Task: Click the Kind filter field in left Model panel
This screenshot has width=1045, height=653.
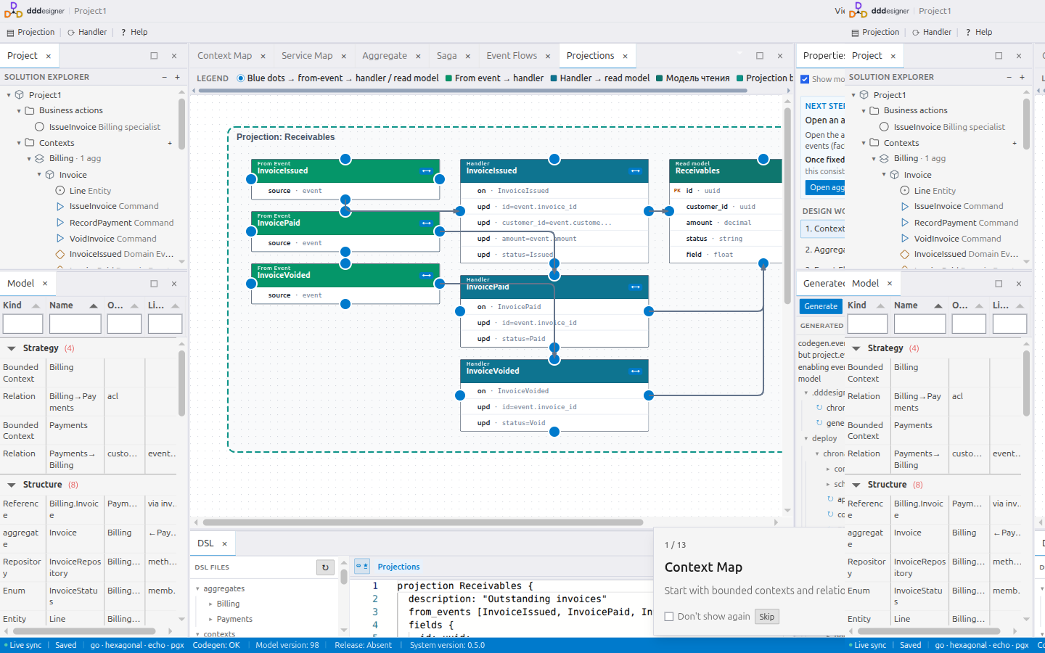Action: (22, 324)
